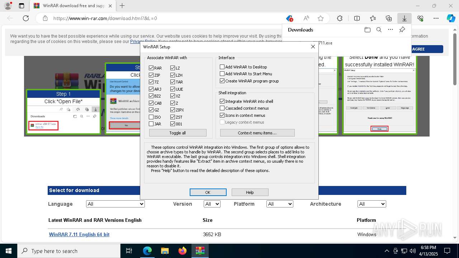This screenshot has height=258, width=459.
Task: Open a new browser tab
Action: (122, 6)
